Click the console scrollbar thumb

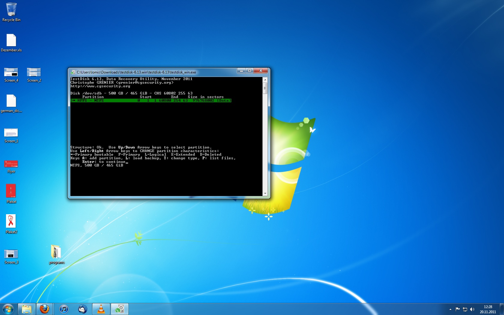pos(265,88)
